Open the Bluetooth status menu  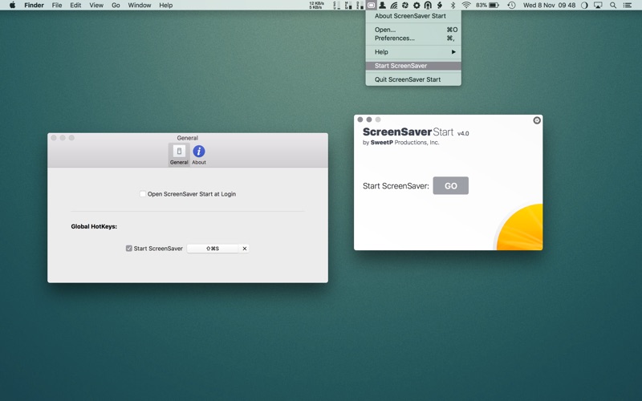click(x=453, y=6)
